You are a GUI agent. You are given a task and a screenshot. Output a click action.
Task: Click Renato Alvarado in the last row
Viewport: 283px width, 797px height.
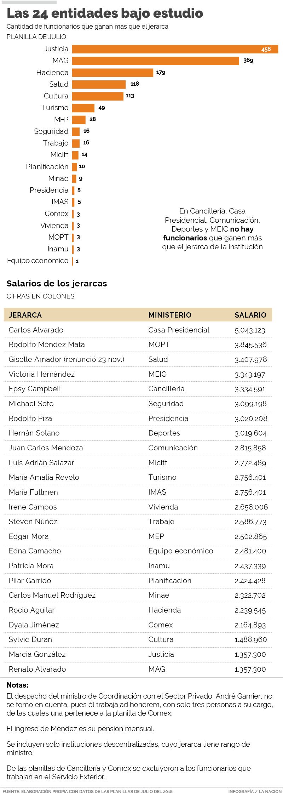(x=37, y=669)
